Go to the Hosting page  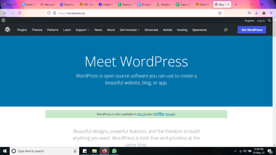coord(182,30)
